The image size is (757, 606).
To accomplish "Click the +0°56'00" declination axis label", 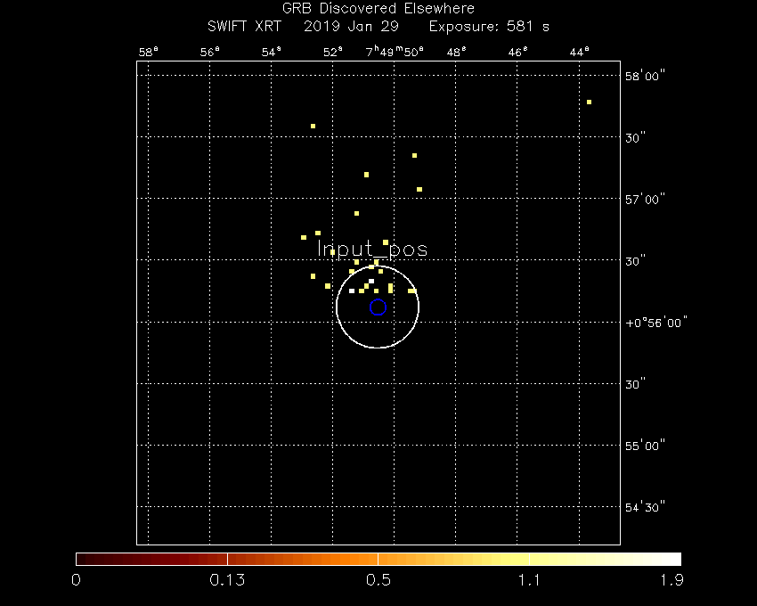I will 657,323.
